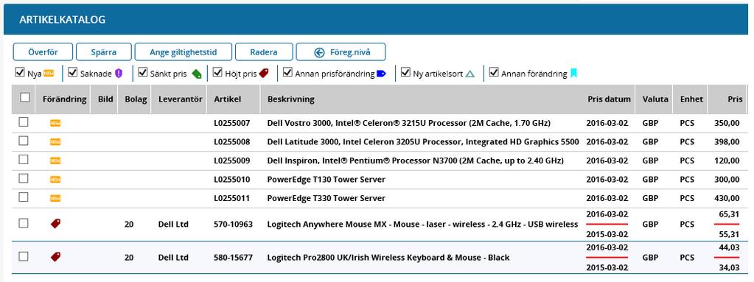
Task: Click the Överför button
Action: coord(43,52)
